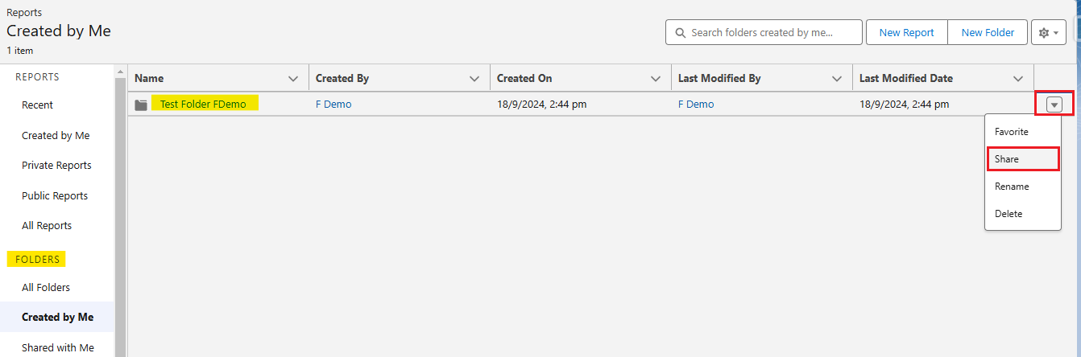Open Last Modified By column menu
Image resolution: width=1081 pixels, height=357 pixels.
pyautogui.click(x=837, y=79)
